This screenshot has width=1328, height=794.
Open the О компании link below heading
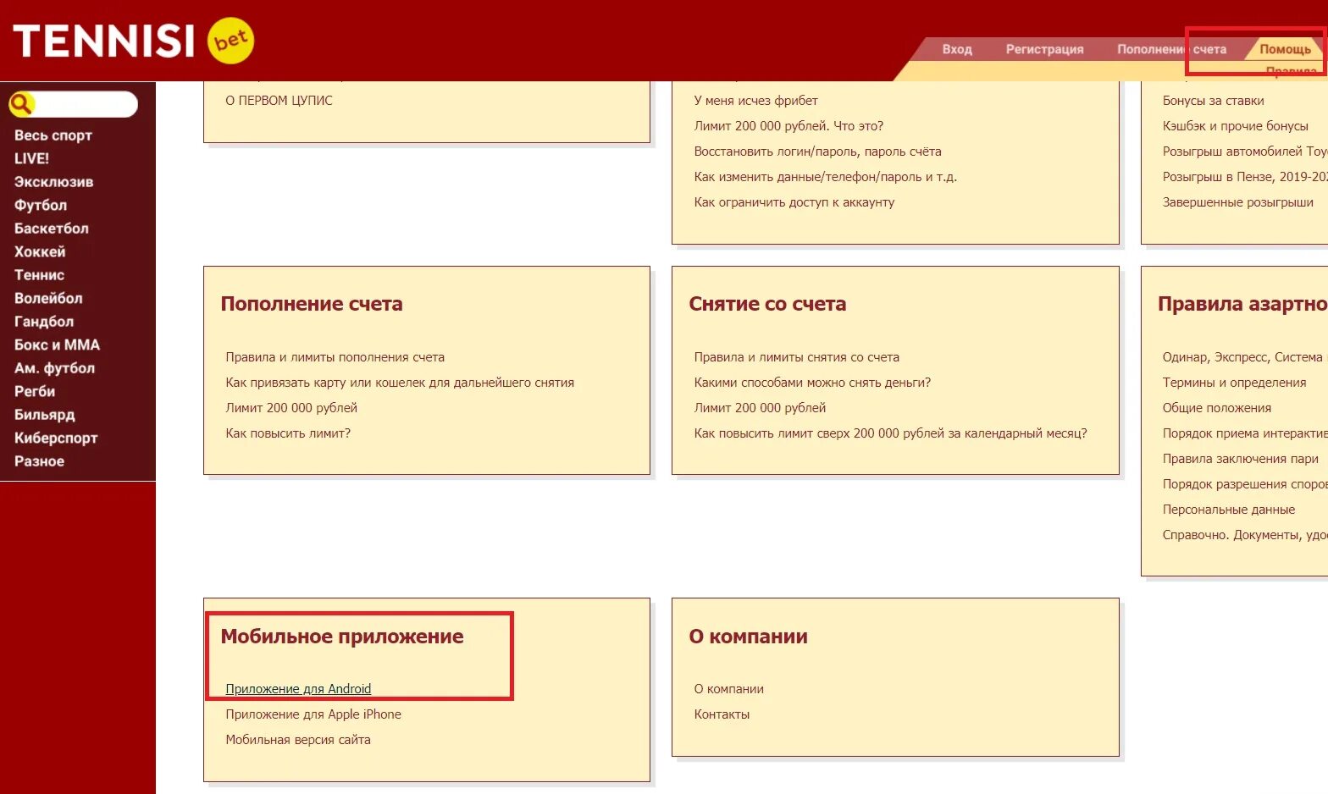pyautogui.click(x=728, y=689)
